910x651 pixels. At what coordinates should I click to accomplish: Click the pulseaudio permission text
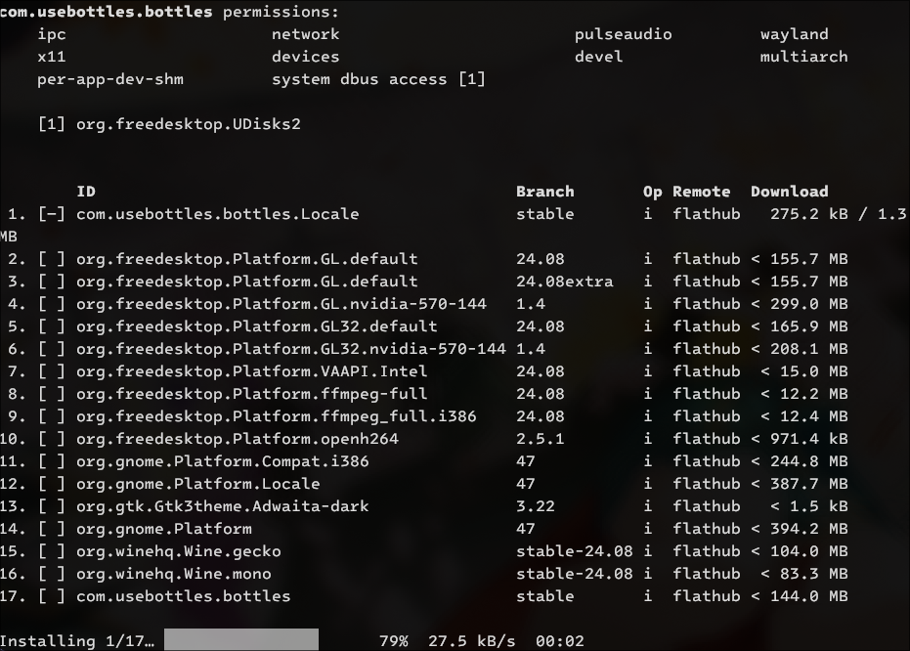coord(623,34)
